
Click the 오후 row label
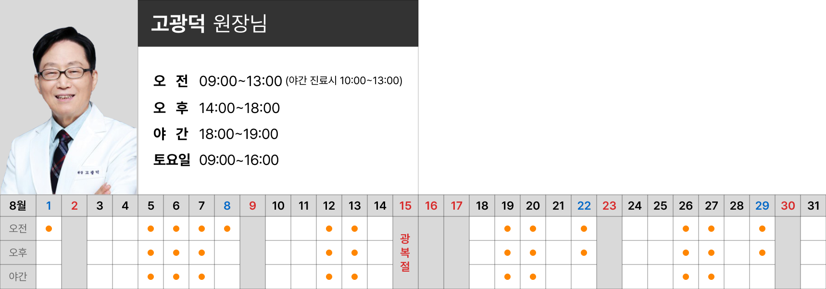click(x=18, y=252)
